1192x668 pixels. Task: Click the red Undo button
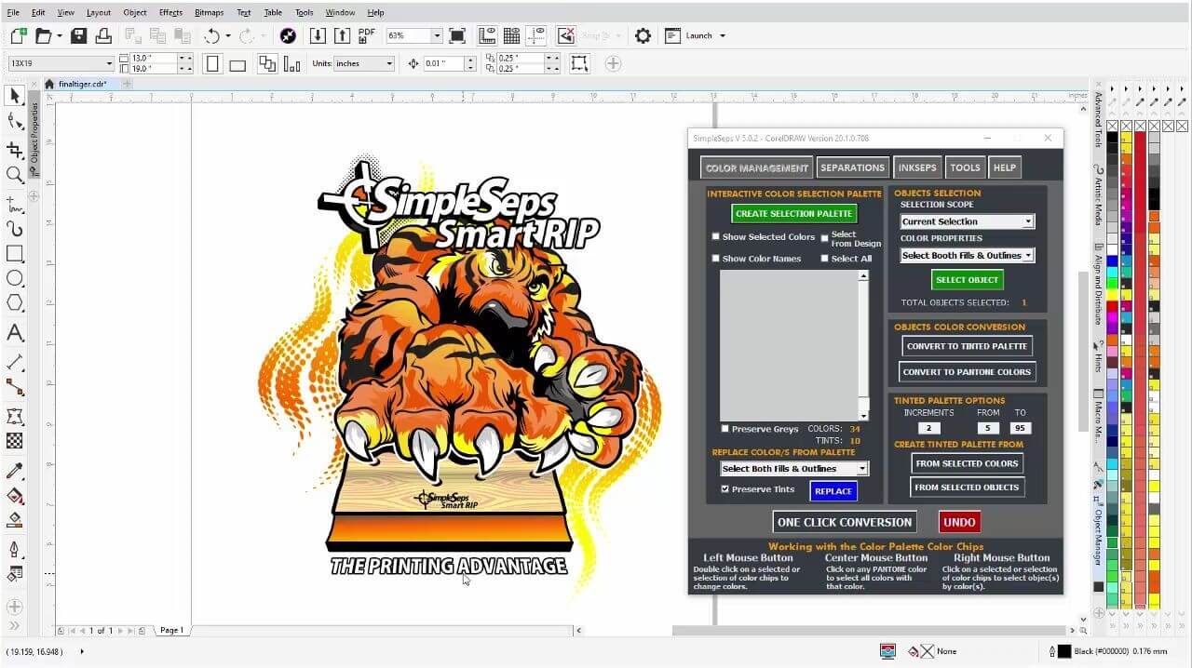pos(959,522)
